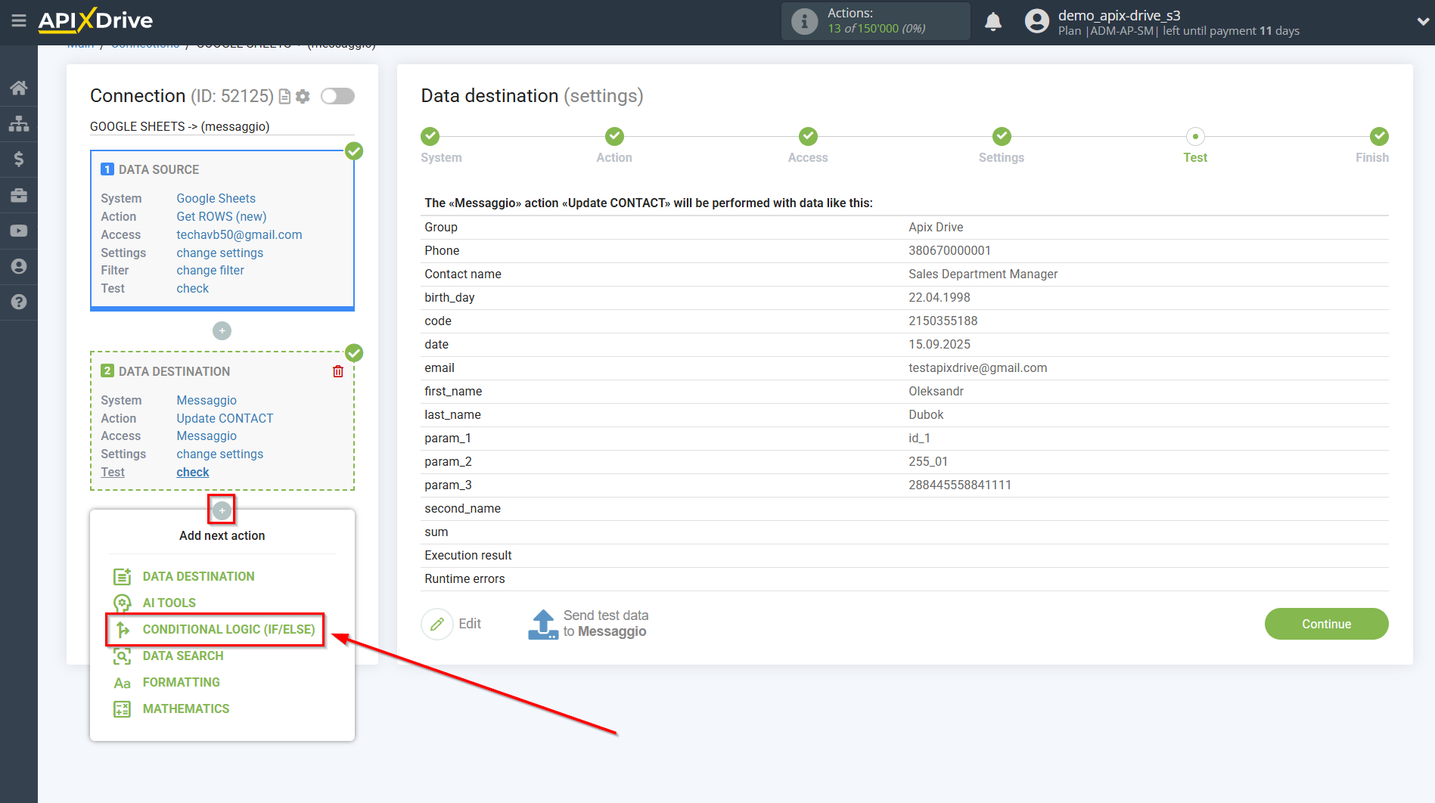1435x803 pixels.
Task: Select the DATA SEARCH next action
Action: [x=183, y=656]
